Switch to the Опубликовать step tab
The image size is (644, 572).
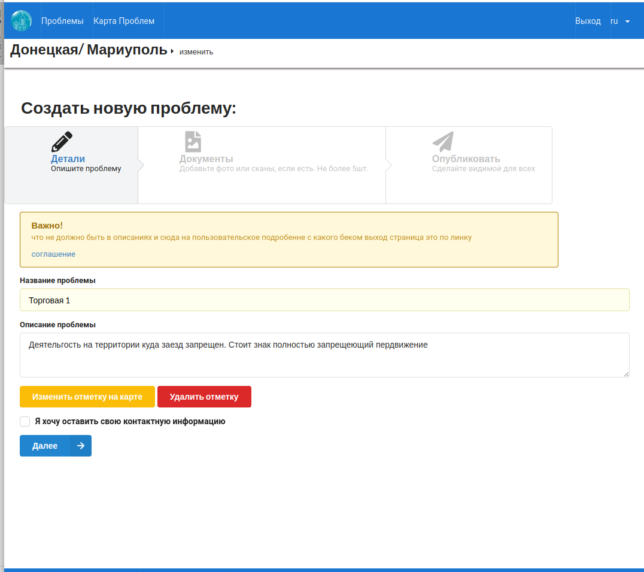[x=469, y=165]
